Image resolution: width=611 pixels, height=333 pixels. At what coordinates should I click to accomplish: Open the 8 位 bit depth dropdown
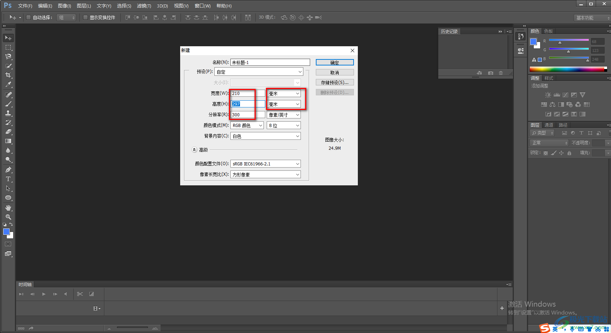284,126
